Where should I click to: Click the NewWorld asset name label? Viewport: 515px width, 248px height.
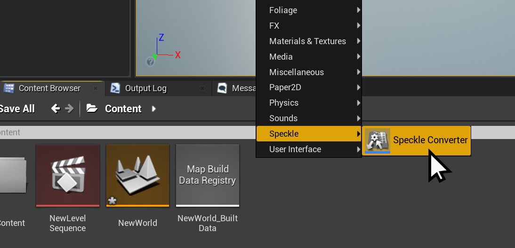[137, 223]
